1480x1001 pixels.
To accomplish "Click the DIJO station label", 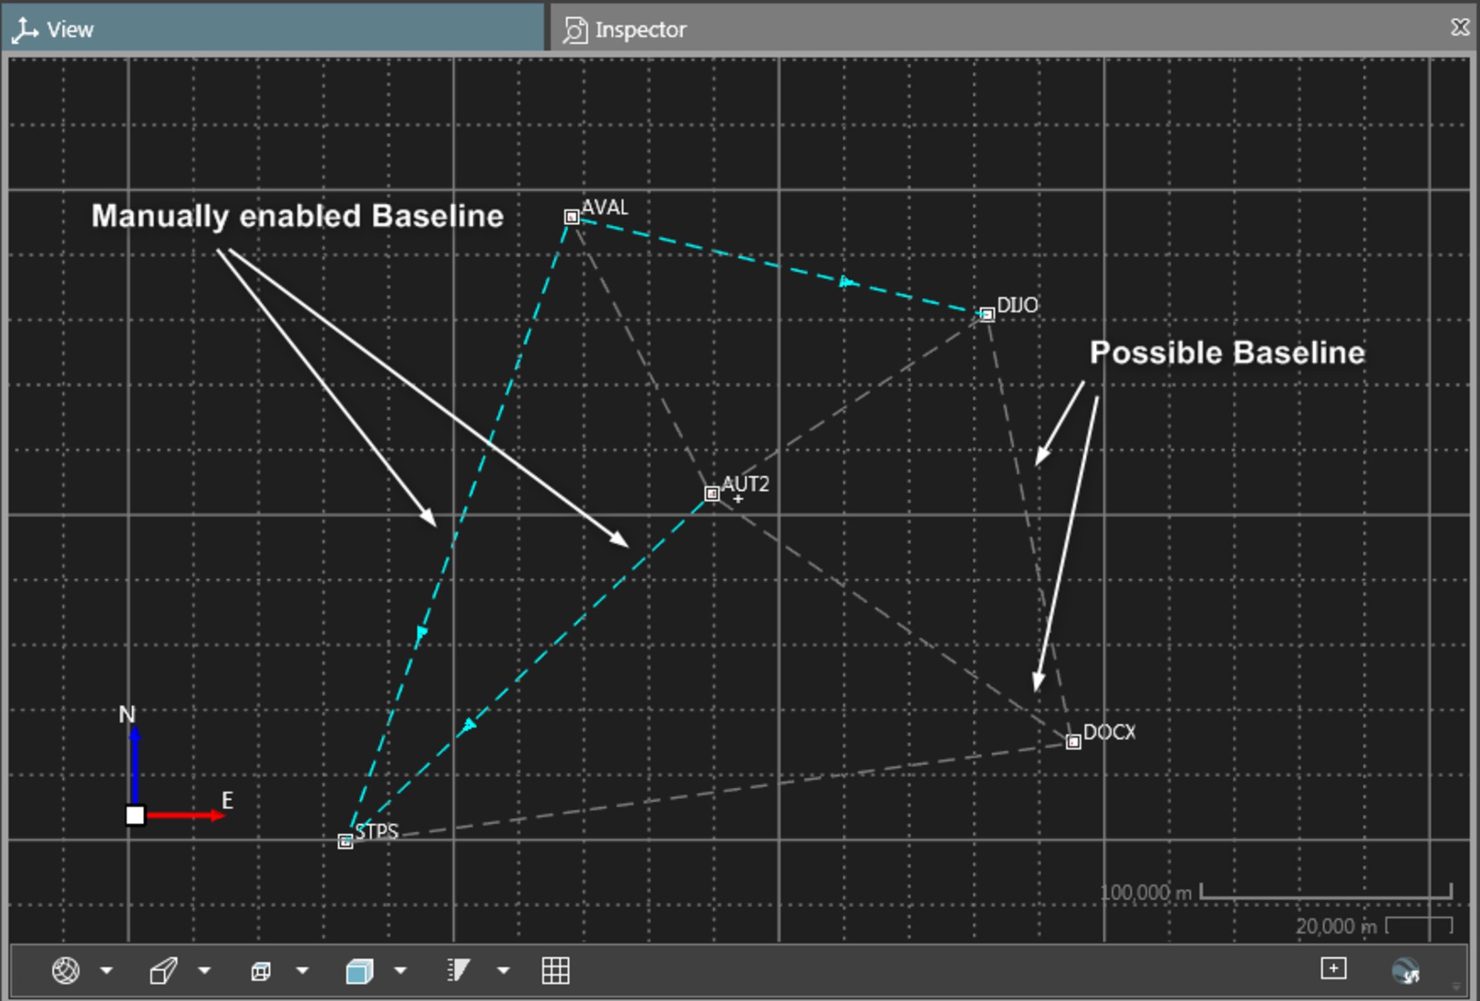I will click(1017, 305).
